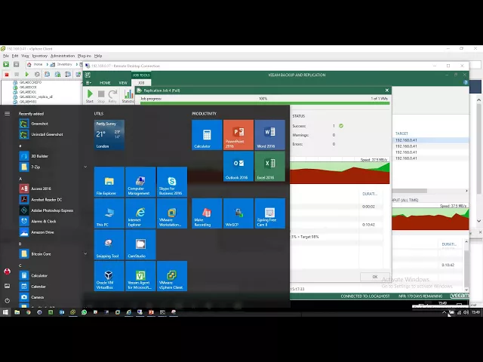Screen dimensions: 483x362
Task: Open the File Explorer tile
Action: pos(109,182)
